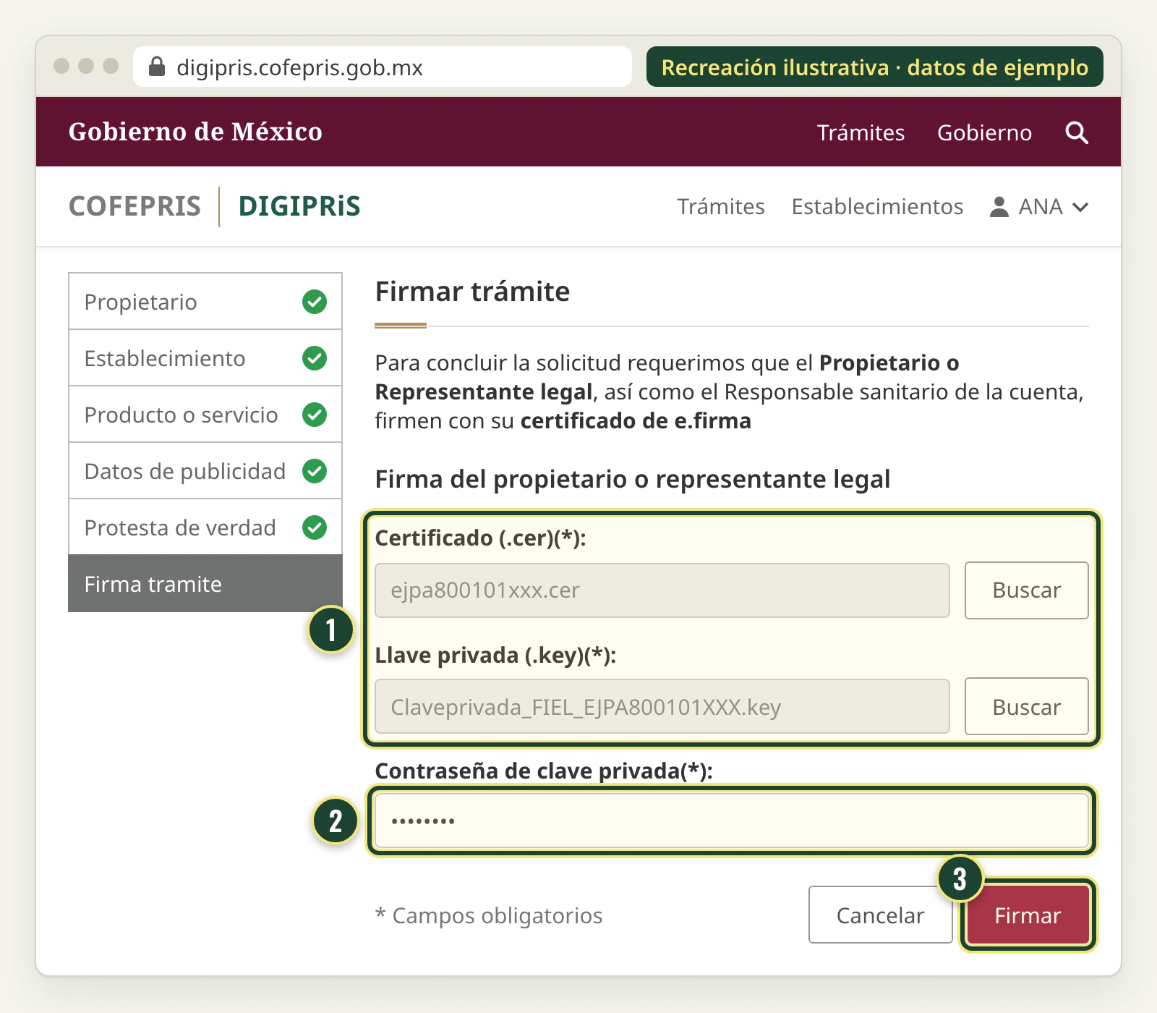The width and height of the screenshot is (1157, 1013).
Task: Open the Propietario step in sidebar
Action: 205,302
